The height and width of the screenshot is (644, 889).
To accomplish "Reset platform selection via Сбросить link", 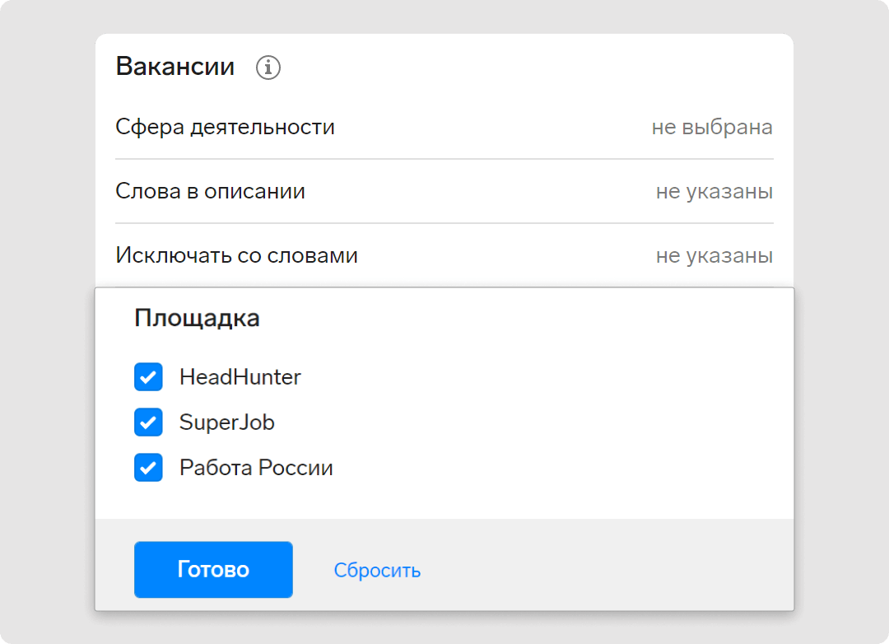I will pos(377,570).
